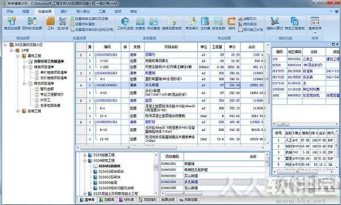Collapse the 1#楼 tree node
The width and height of the screenshot is (341, 205).
click(11, 51)
